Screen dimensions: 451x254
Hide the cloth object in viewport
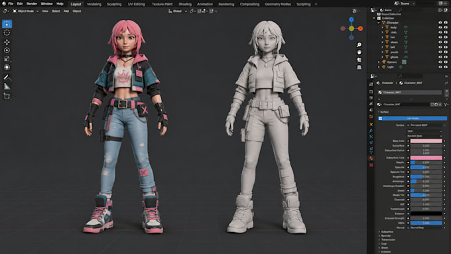pyautogui.click(x=440, y=32)
